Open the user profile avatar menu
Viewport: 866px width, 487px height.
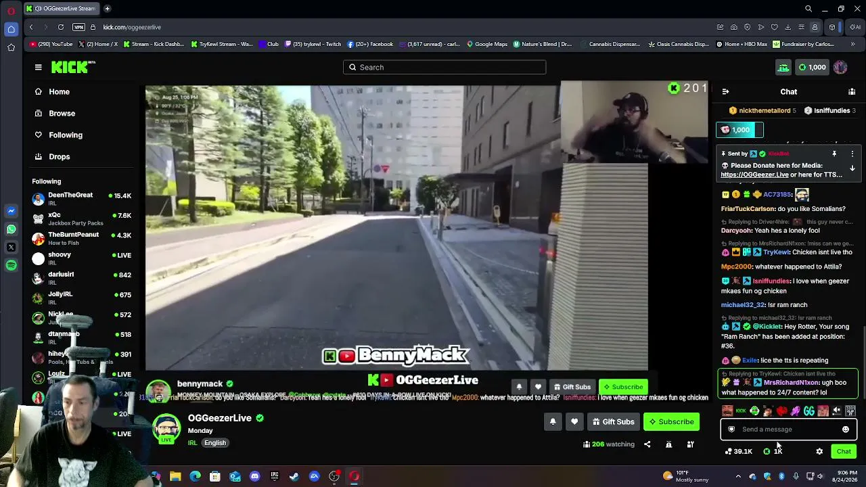pos(840,67)
